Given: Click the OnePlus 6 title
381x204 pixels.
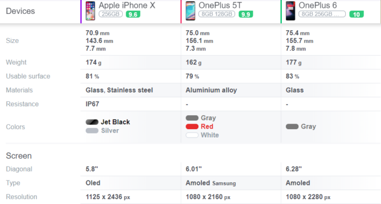Looking at the screenshot, I should [x=318, y=6].
